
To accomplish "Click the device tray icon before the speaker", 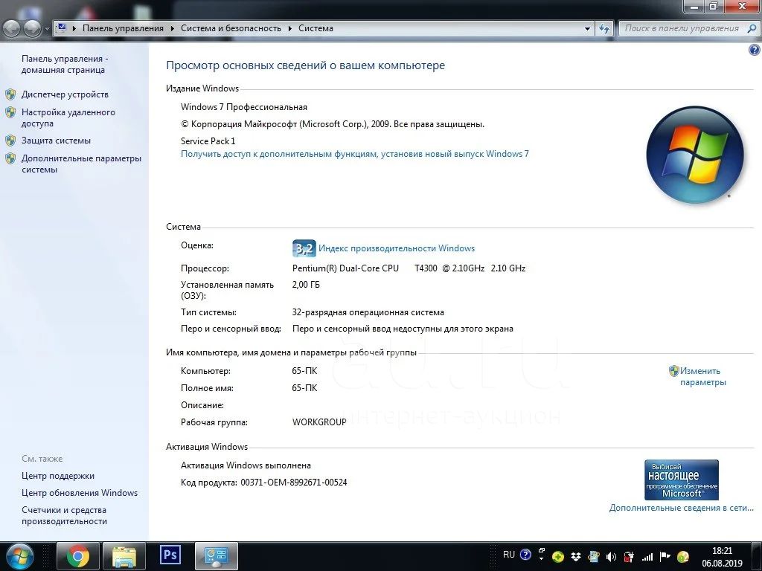I will [x=593, y=557].
